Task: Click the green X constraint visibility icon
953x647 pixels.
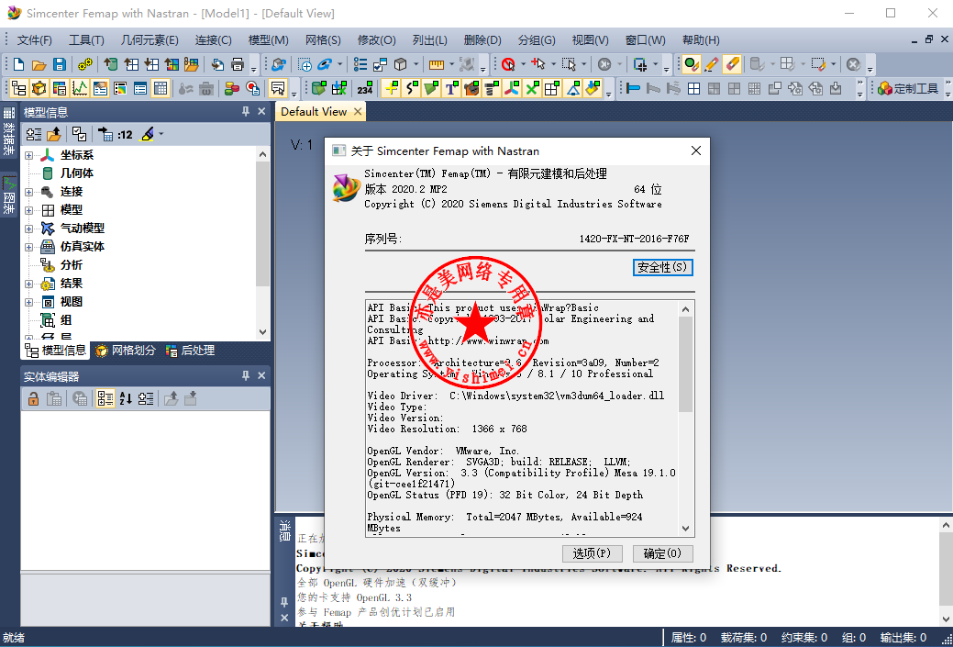Action: pos(532,89)
